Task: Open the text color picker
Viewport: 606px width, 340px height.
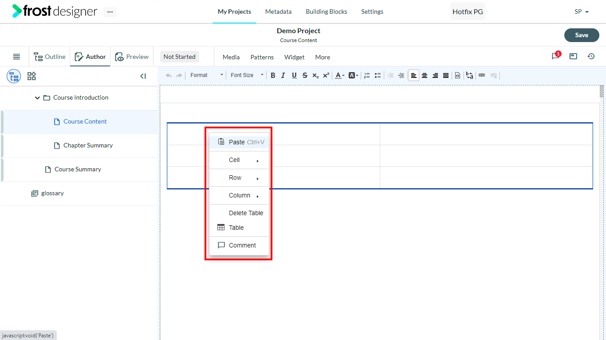Action: 340,75
